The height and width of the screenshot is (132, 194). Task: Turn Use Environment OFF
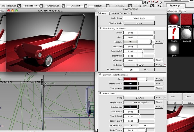[x=146, y=70]
